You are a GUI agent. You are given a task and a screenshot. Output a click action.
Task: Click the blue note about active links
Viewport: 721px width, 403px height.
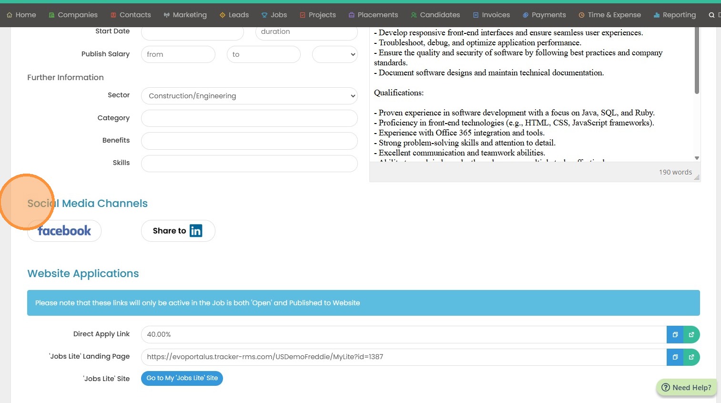364,303
